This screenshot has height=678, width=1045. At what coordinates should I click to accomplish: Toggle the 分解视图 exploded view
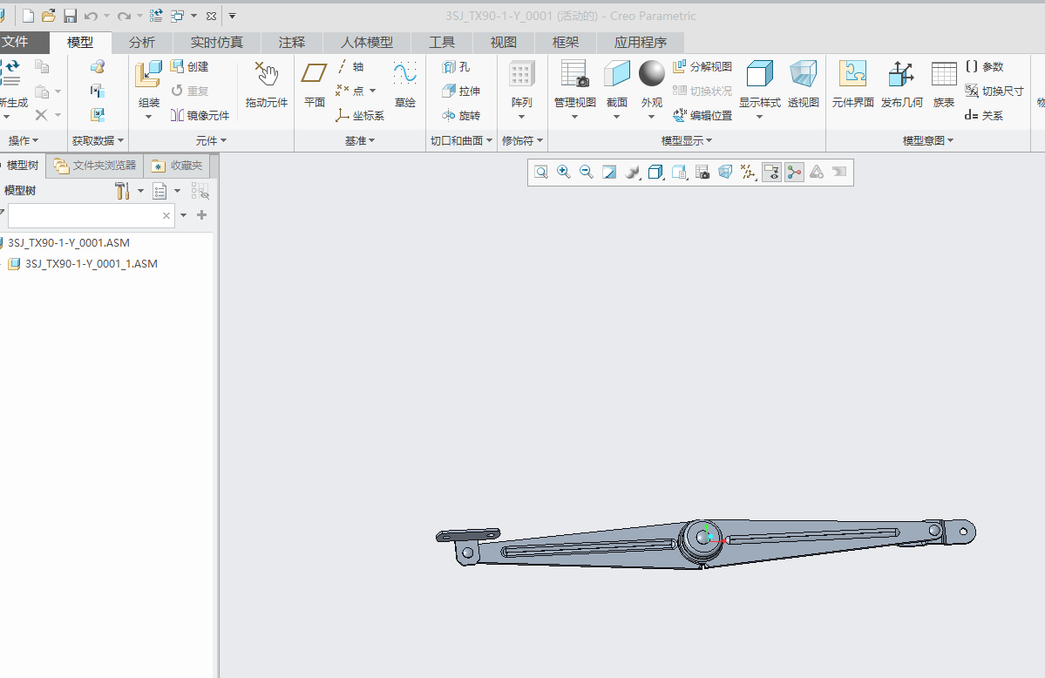click(702, 66)
